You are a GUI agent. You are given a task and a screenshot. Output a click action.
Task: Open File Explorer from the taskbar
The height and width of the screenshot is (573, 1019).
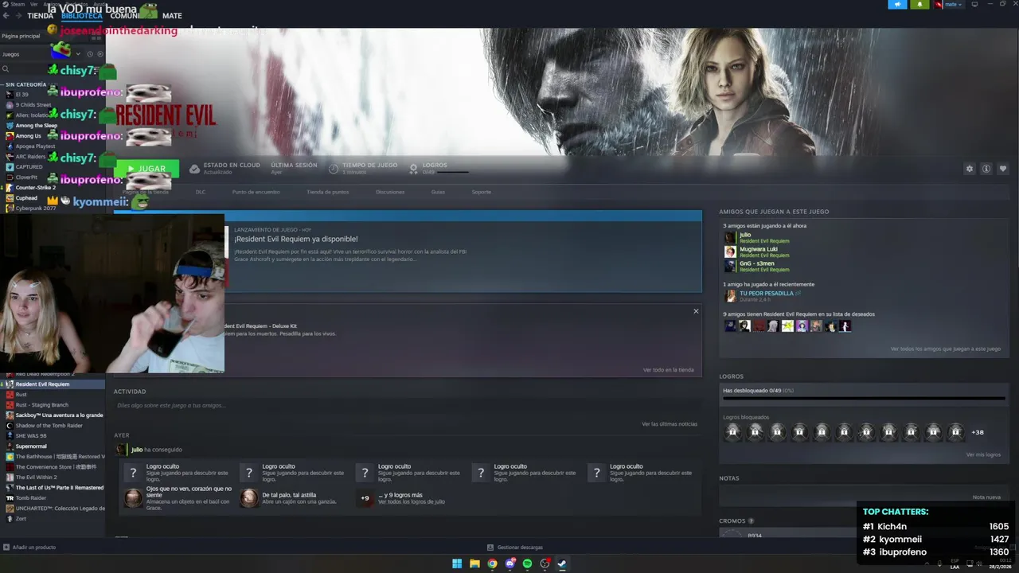pyautogui.click(x=474, y=563)
